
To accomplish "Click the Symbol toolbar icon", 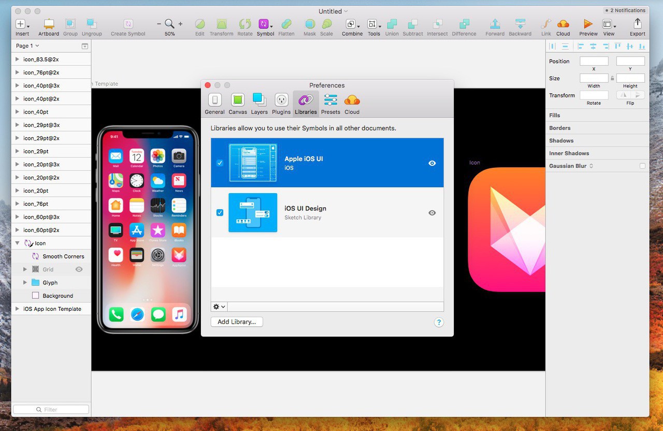I will coord(264,24).
